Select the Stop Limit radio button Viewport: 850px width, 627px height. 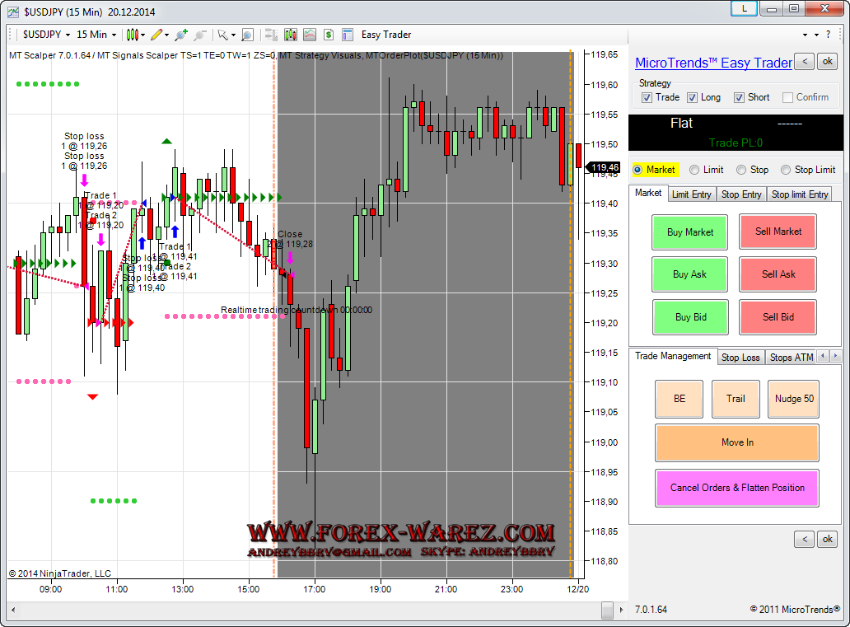(785, 170)
